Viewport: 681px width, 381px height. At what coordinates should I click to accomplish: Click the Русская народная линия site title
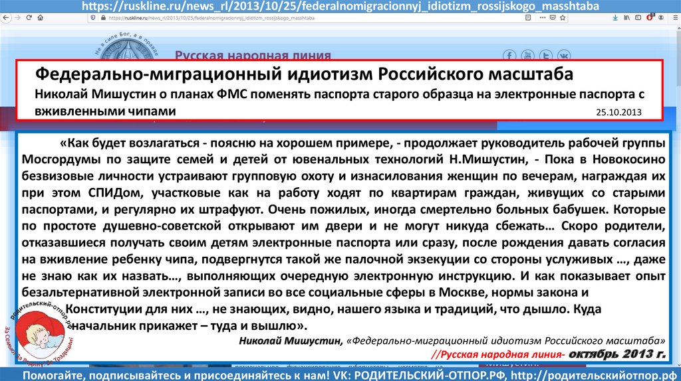253,55
